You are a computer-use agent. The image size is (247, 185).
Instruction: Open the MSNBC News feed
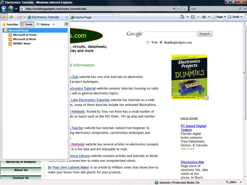pos(22,43)
